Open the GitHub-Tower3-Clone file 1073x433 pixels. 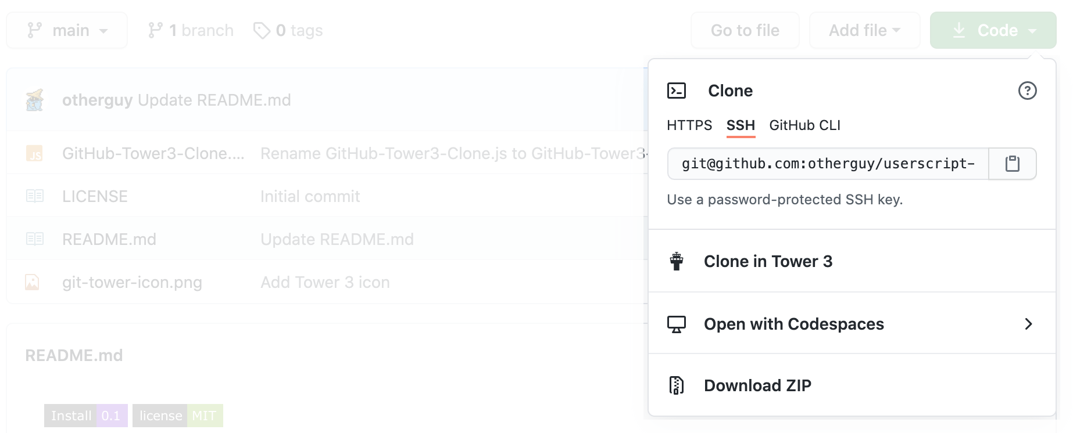click(x=153, y=153)
